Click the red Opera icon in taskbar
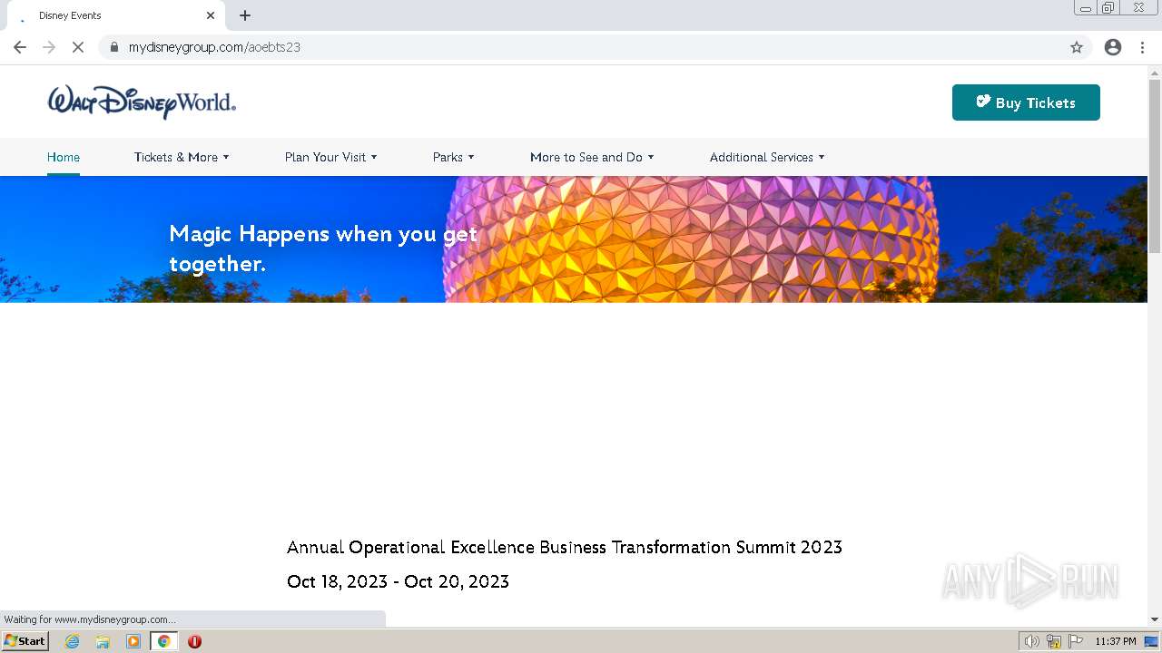Image resolution: width=1162 pixels, height=653 pixels. coord(194,641)
